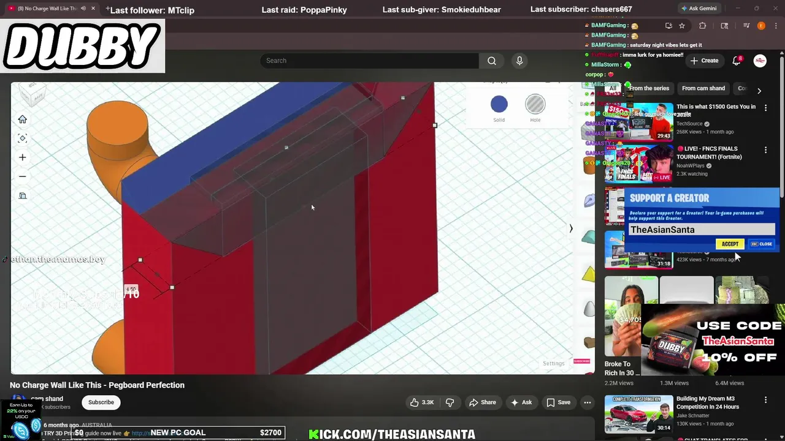This screenshot has height=441, width=785.
Task: Click ACCEPT in Support a Creator popup
Action: [730, 244]
